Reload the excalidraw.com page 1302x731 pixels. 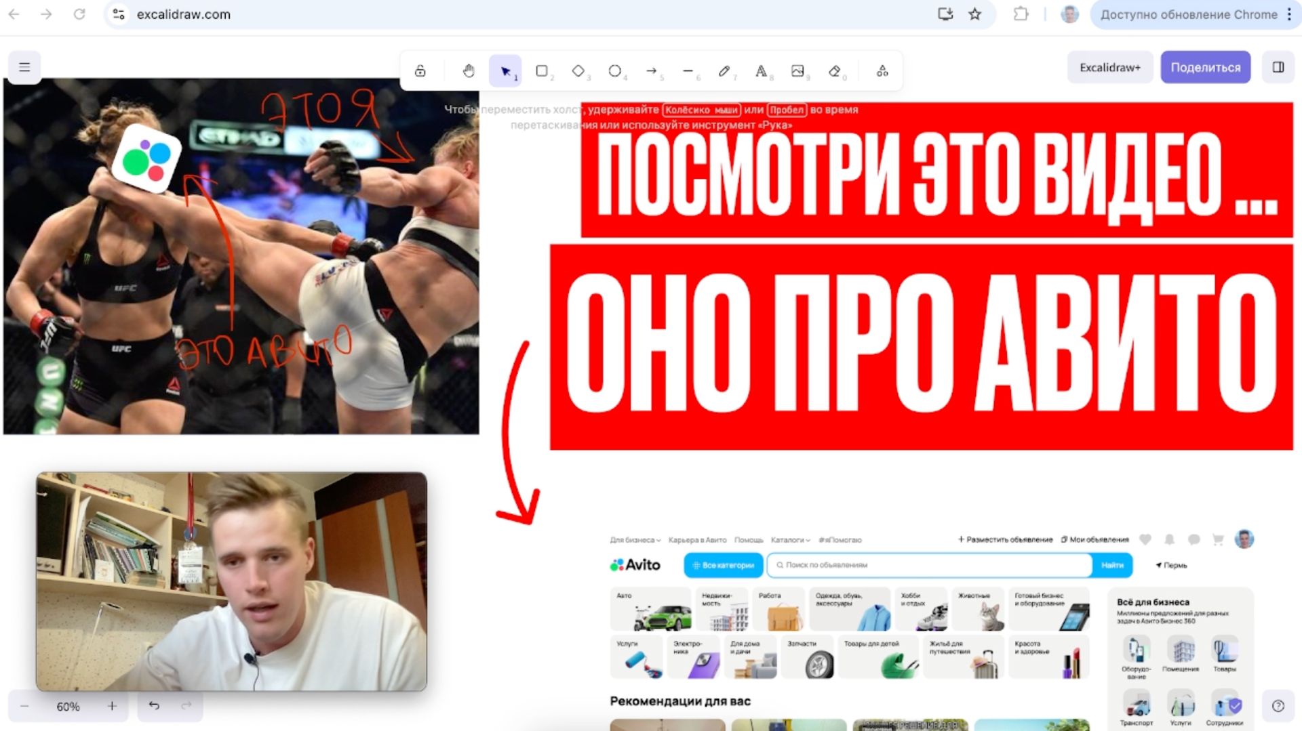click(x=79, y=14)
